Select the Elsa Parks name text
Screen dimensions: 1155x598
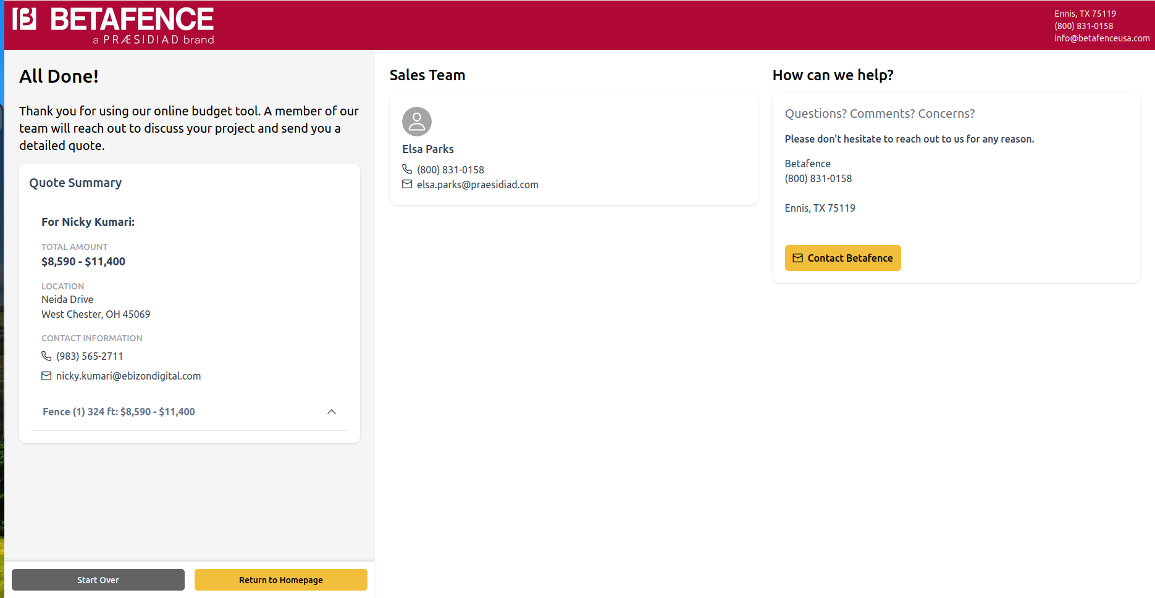tap(428, 149)
